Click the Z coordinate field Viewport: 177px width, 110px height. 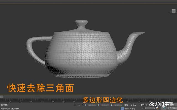(118, 105)
